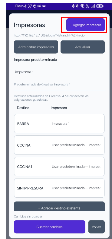Tap the voicemail status icon
Screen dimensions: 112x239
click(44, 6)
